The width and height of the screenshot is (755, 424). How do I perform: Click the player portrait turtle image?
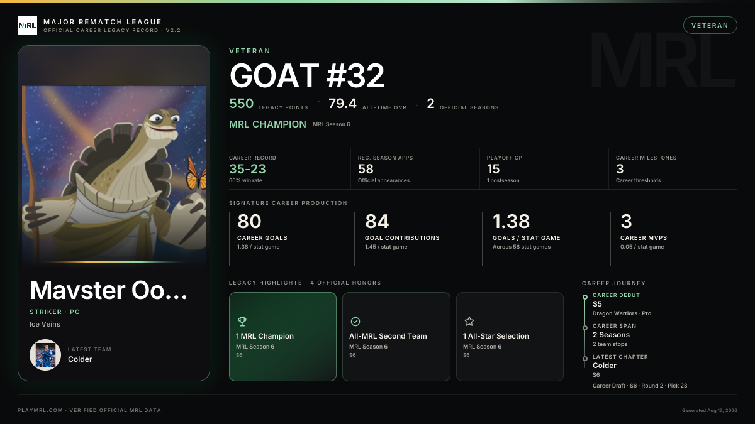point(114,174)
